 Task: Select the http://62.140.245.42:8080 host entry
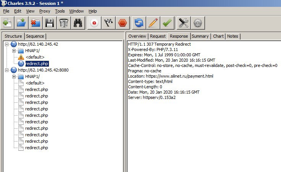(43, 70)
